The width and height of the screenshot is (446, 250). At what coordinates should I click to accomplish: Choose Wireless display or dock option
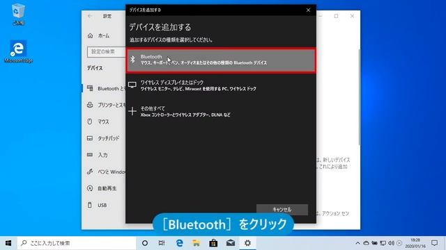point(221,85)
